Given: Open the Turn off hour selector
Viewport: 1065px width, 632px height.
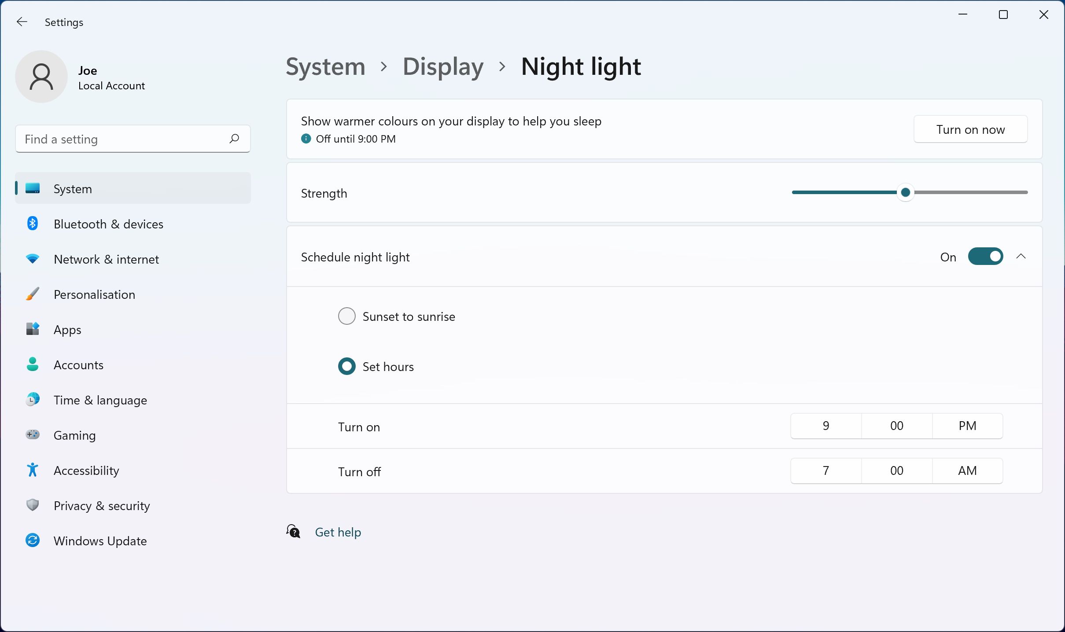Looking at the screenshot, I should coord(825,470).
